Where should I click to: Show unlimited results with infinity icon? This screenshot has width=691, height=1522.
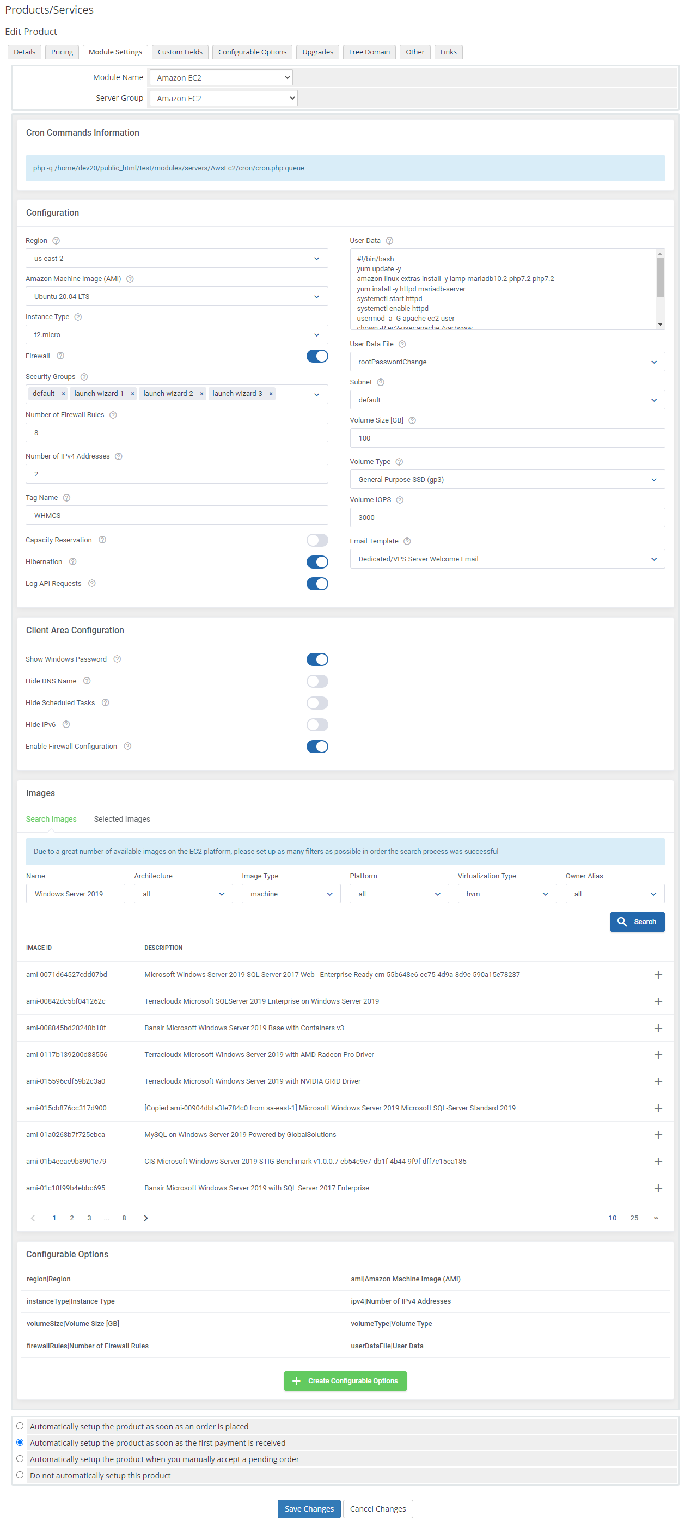point(656,1218)
